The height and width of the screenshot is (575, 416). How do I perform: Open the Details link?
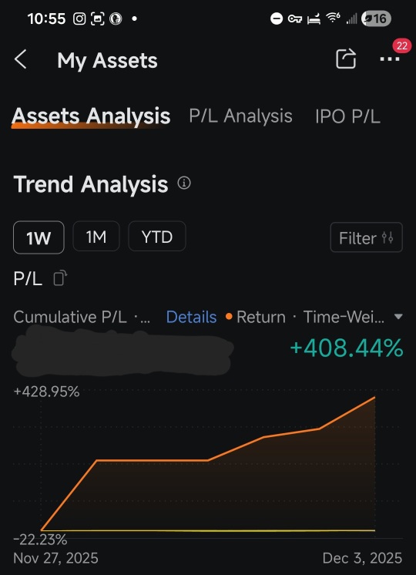[x=191, y=317]
